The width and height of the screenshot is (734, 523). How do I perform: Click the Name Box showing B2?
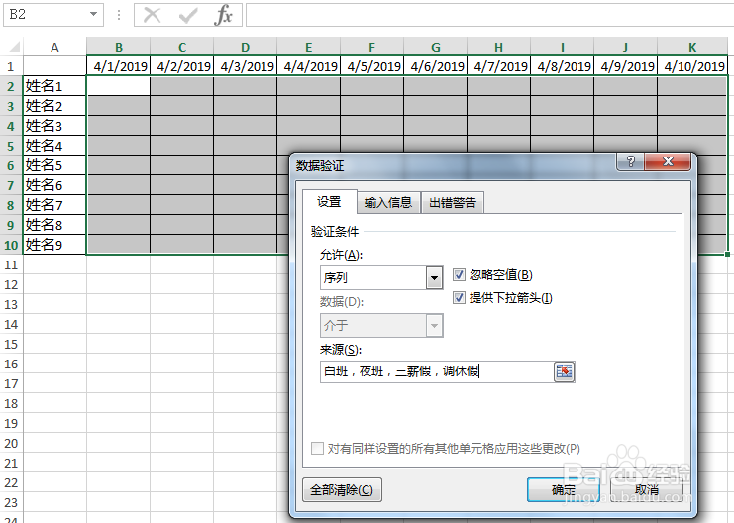click(46, 15)
